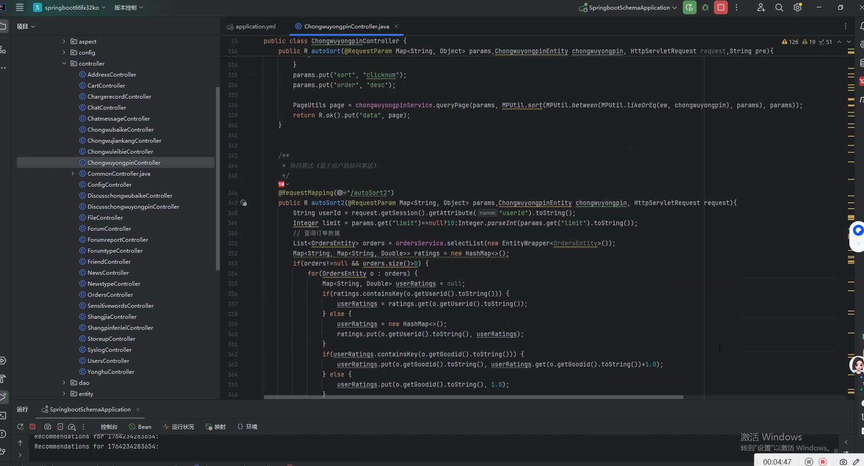Click the editor horizontal scrollbar

pyautogui.click(x=473, y=397)
